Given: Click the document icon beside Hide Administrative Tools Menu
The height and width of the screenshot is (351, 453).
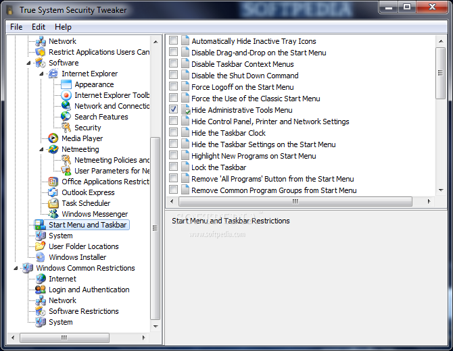Looking at the screenshot, I should tap(185, 110).
